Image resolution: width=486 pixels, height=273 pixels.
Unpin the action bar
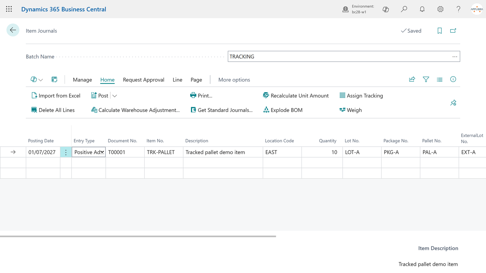tap(453, 103)
